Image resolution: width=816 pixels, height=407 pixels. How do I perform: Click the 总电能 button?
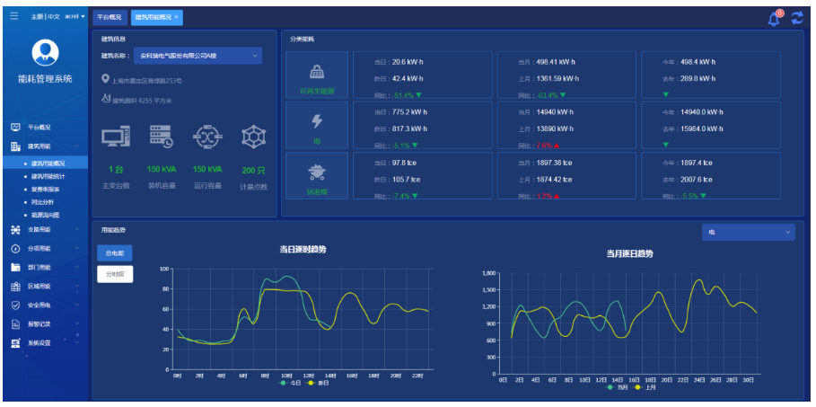click(114, 253)
